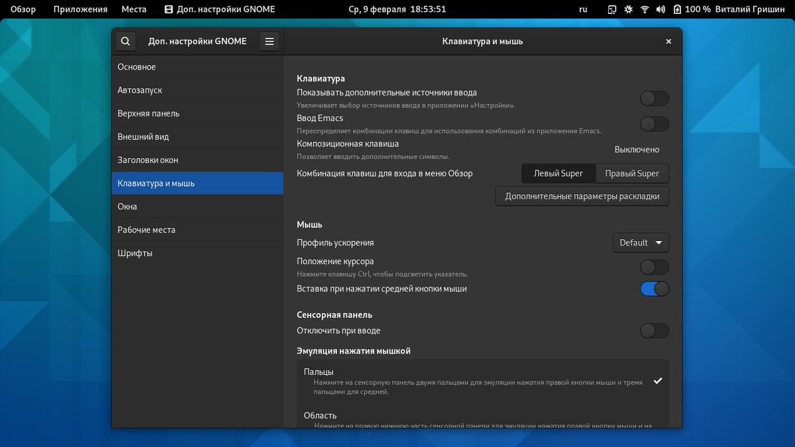Image resolution: width=795 pixels, height=447 pixels.
Task: Disable Вставка при нажатии средней кнопки мыши
Action: 655,289
